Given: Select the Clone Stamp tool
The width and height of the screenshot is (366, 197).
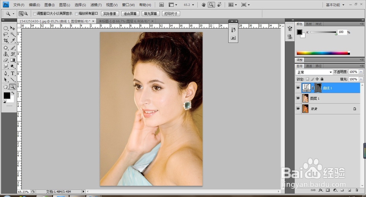Looking at the screenshot, I should (5, 54).
